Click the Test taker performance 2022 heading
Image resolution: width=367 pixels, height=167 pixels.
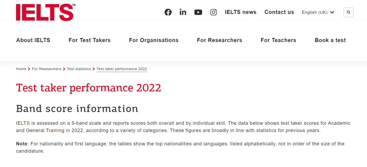click(x=88, y=88)
